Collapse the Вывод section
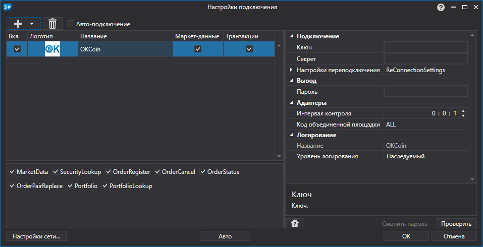 291,81
